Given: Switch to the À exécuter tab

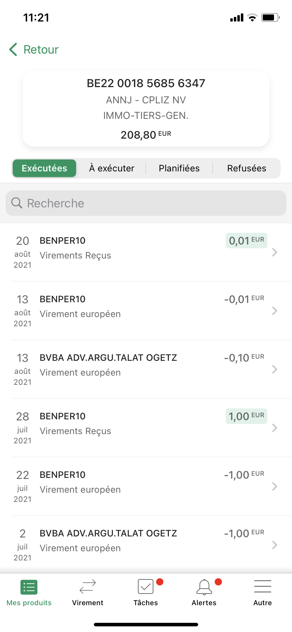Looking at the screenshot, I should (112, 168).
